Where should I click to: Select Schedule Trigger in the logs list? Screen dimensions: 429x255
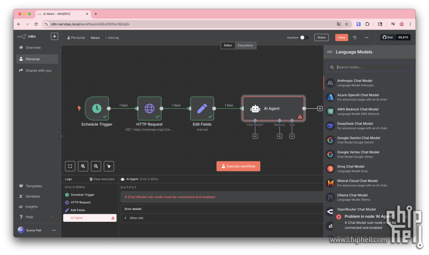click(90, 195)
